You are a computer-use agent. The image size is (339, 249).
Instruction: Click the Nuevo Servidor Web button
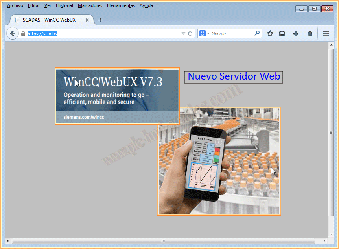coord(234,76)
